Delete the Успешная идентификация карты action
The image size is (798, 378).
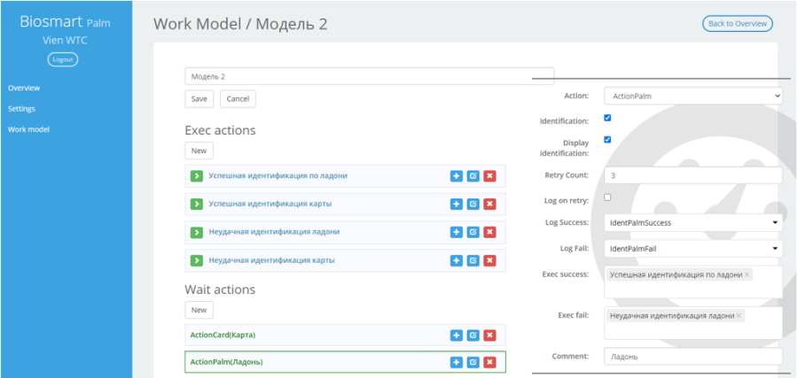[489, 204]
